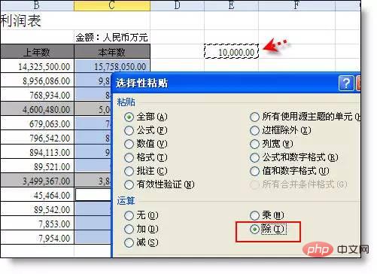Viewport: 377px width, 274px height.
Task: Click column F header
Action: point(296,5)
